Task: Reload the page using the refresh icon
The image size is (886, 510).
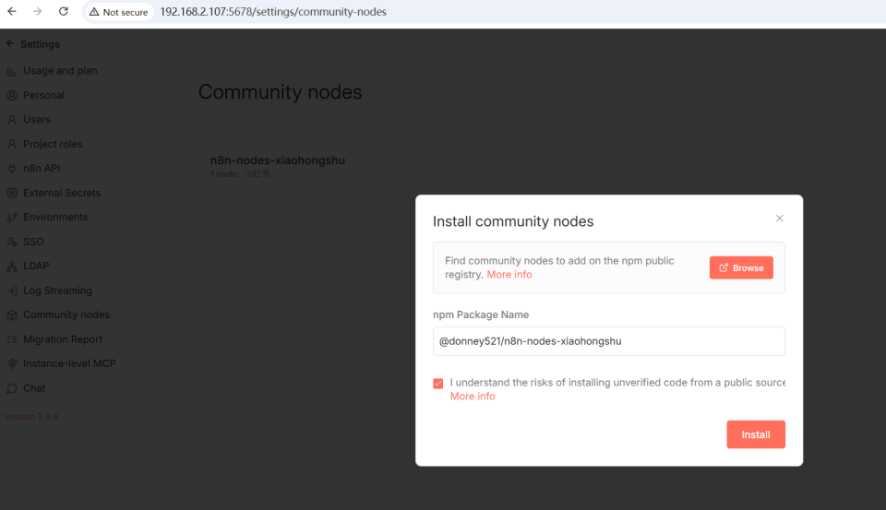Action: point(63,12)
